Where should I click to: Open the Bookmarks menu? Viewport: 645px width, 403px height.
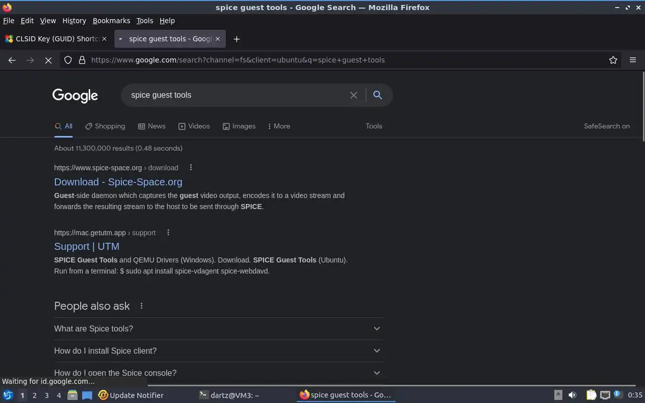111,21
